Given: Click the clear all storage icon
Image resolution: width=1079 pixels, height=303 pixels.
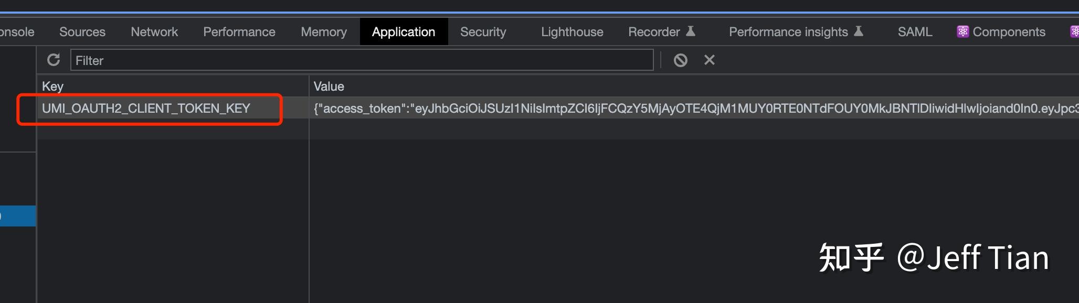Looking at the screenshot, I should [681, 60].
